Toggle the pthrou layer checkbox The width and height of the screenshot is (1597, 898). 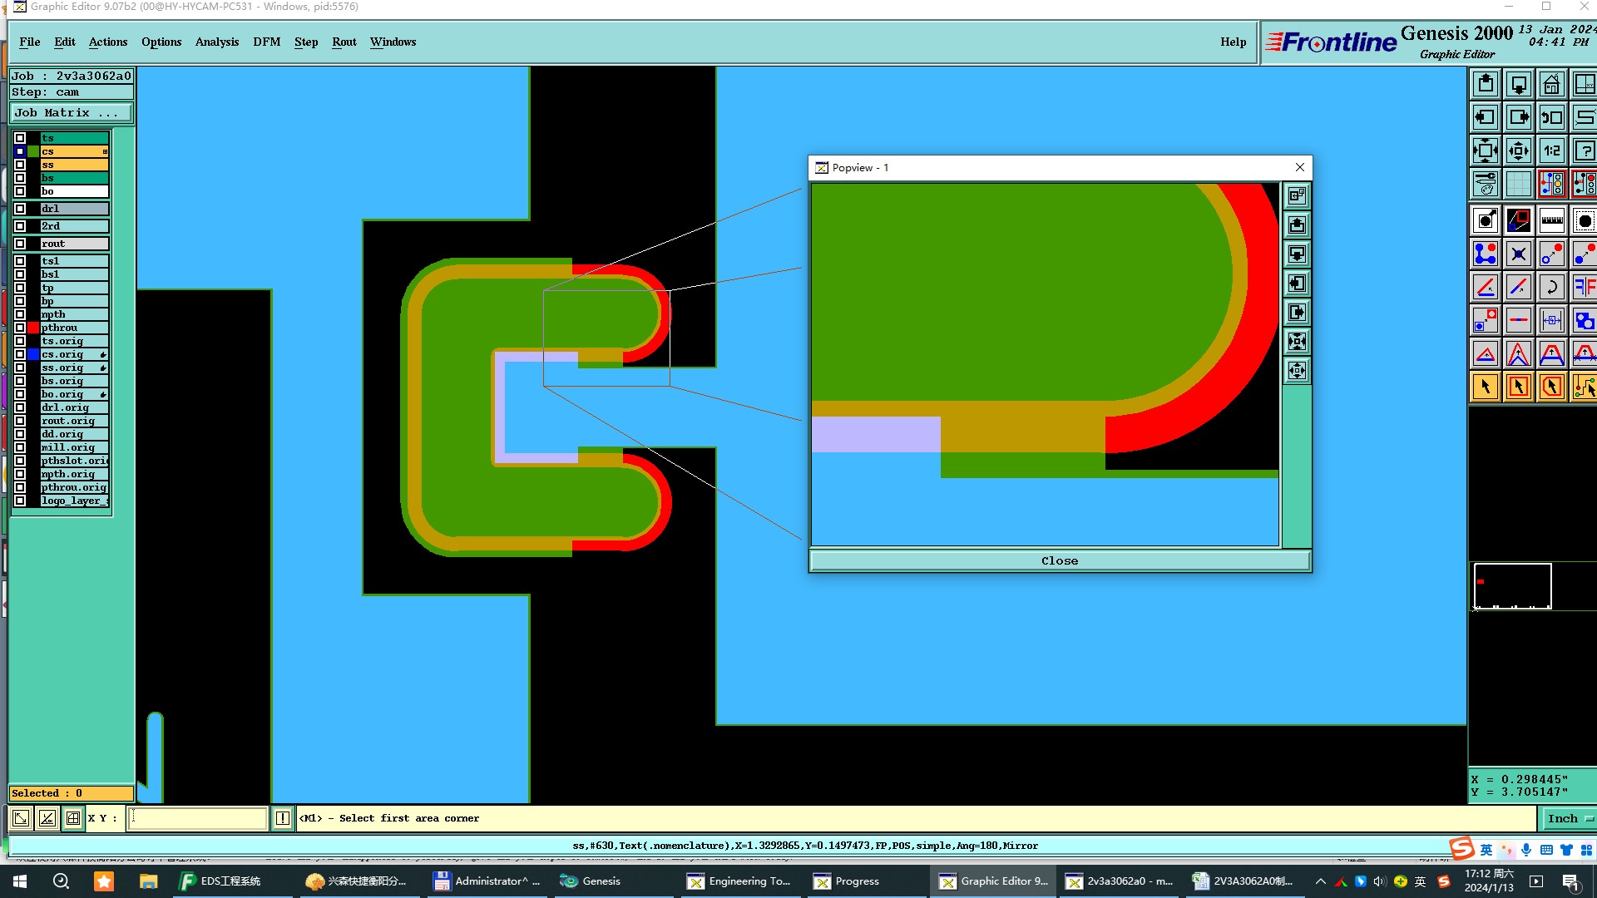coord(20,328)
